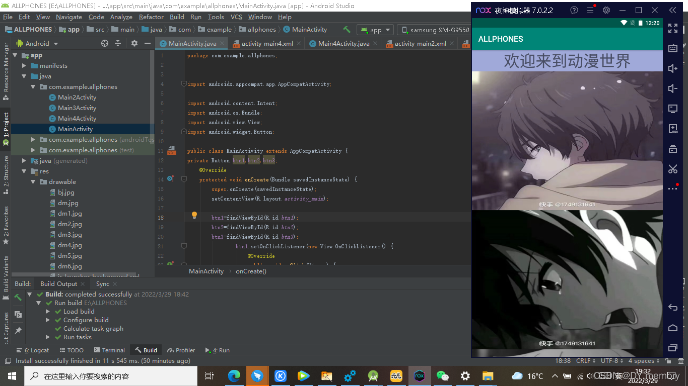Click Nox Android home button
This screenshot has height=386, width=688.
(x=673, y=328)
